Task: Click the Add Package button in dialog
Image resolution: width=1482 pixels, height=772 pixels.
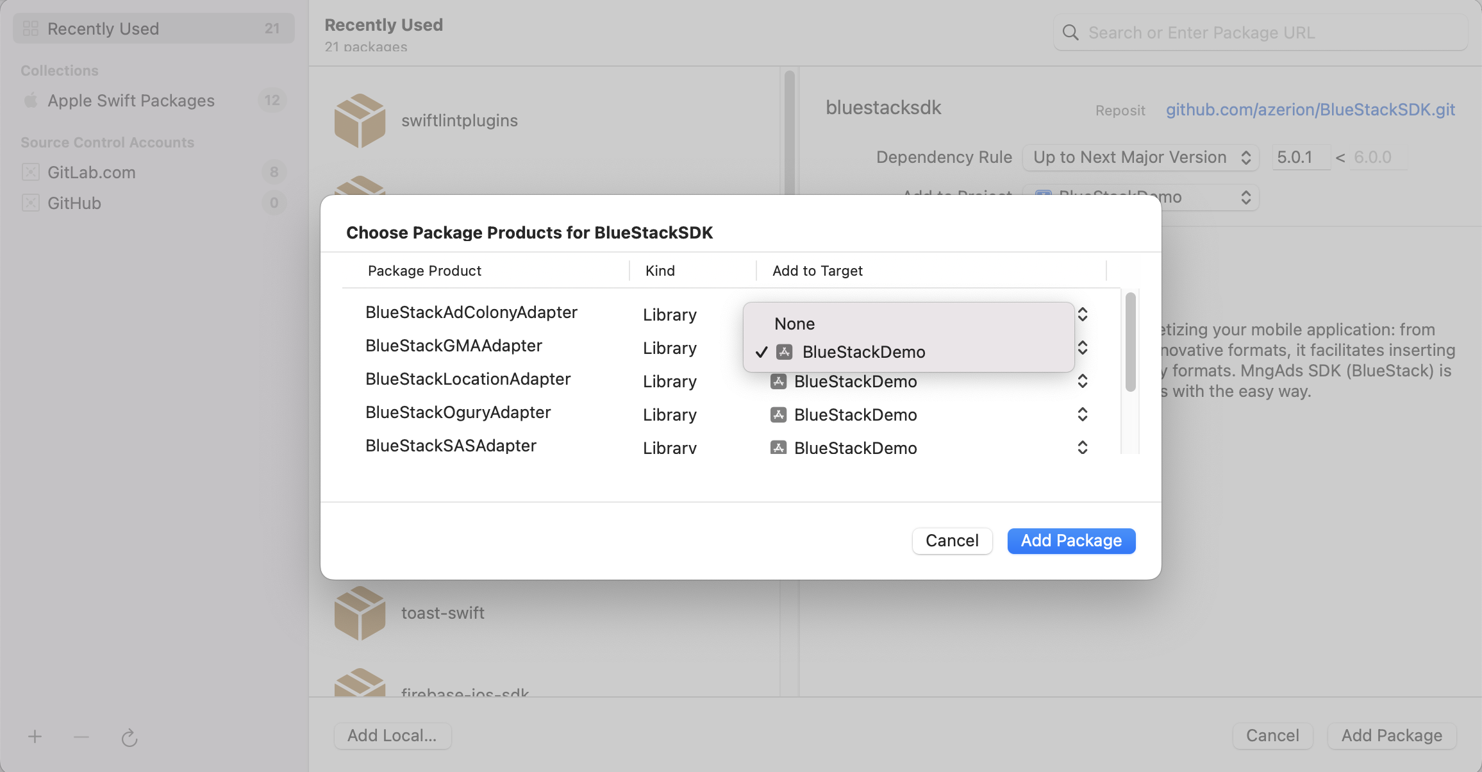Action: click(x=1071, y=541)
